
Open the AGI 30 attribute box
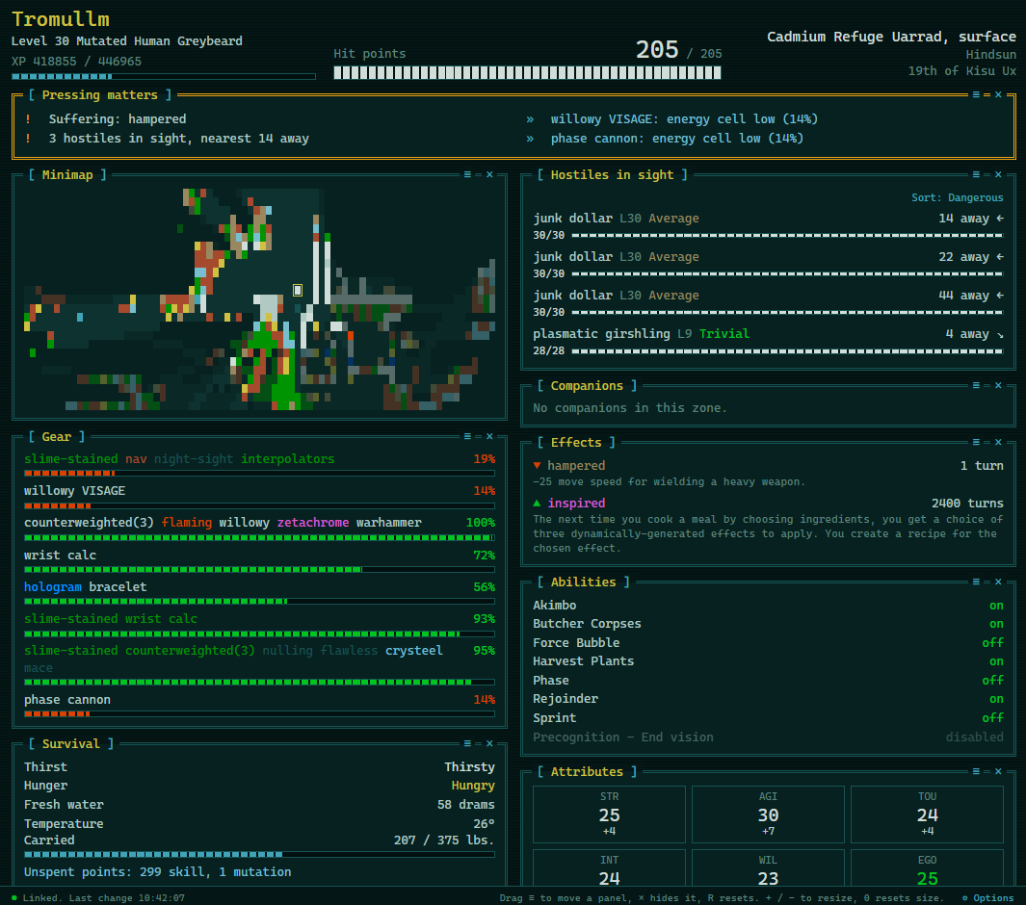(768, 814)
